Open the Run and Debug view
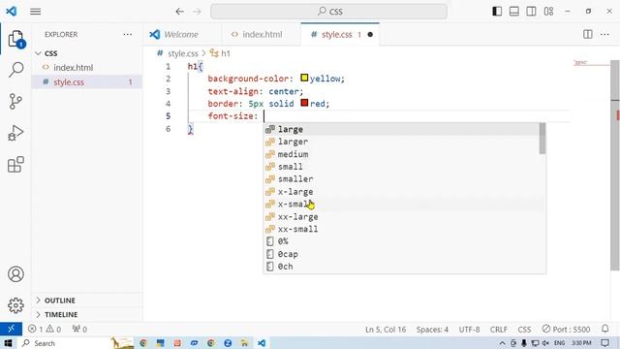This screenshot has width=620, height=349. (x=15, y=133)
